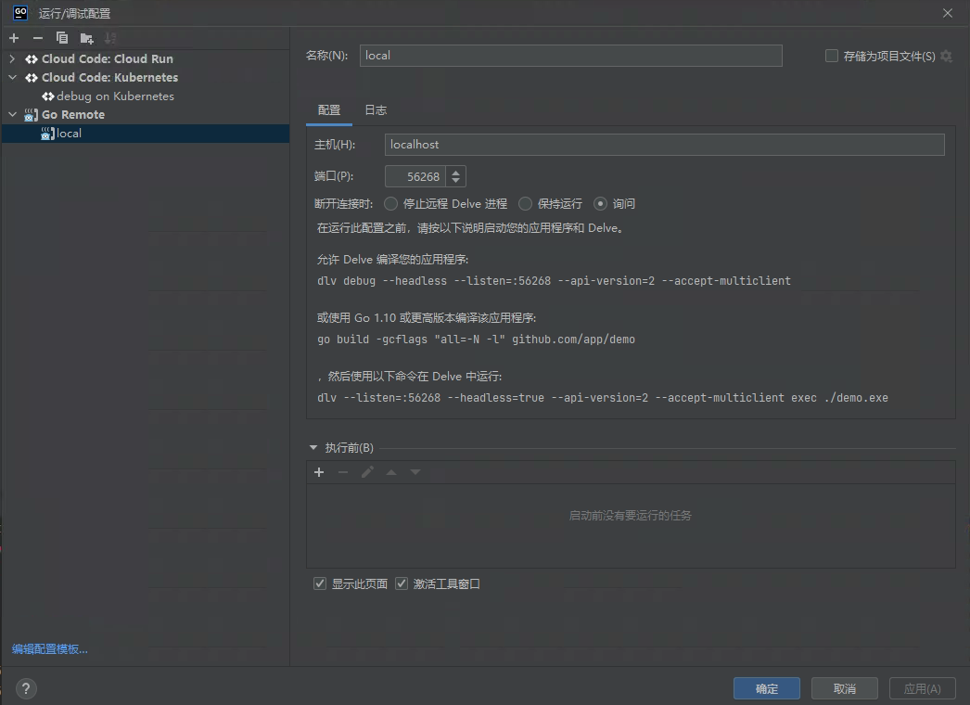
Task: Enable the 存储为项目文件 checkbox
Action: (832, 57)
